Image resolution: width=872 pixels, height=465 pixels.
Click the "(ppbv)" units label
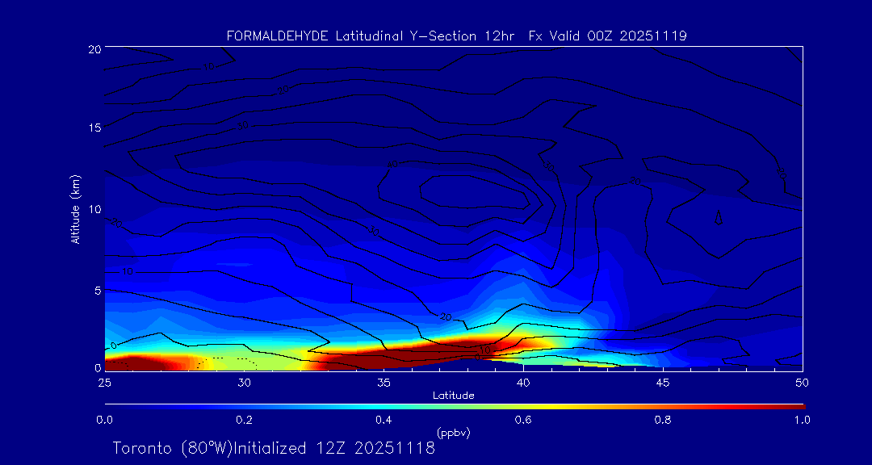coord(453,433)
